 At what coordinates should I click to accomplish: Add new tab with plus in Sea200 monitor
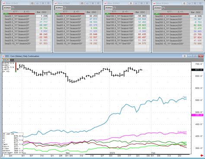(x=163, y=8)
